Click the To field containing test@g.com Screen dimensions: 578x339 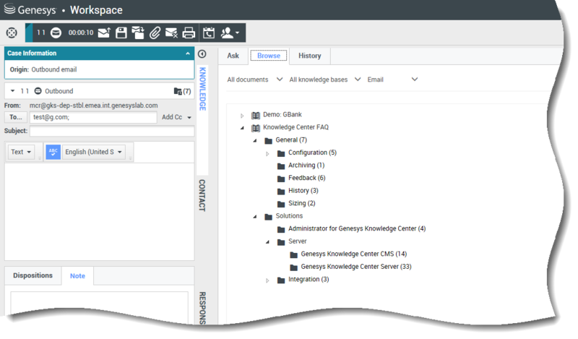94,117
